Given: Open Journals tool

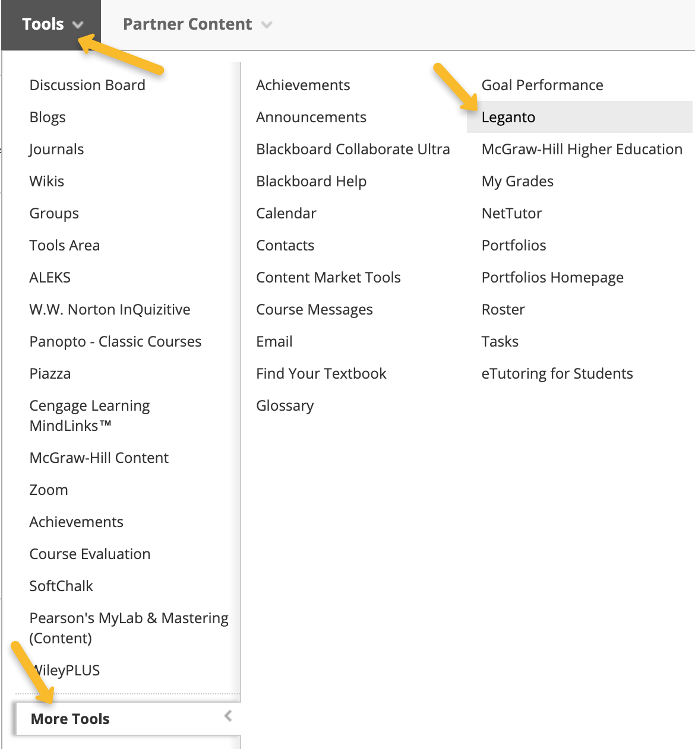Looking at the screenshot, I should (56, 149).
